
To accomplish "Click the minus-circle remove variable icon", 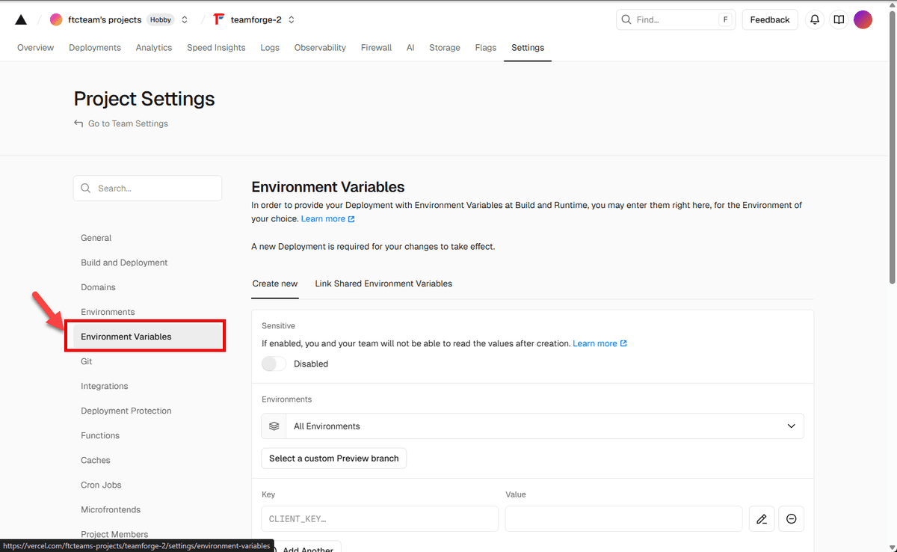I will tap(791, 518).
